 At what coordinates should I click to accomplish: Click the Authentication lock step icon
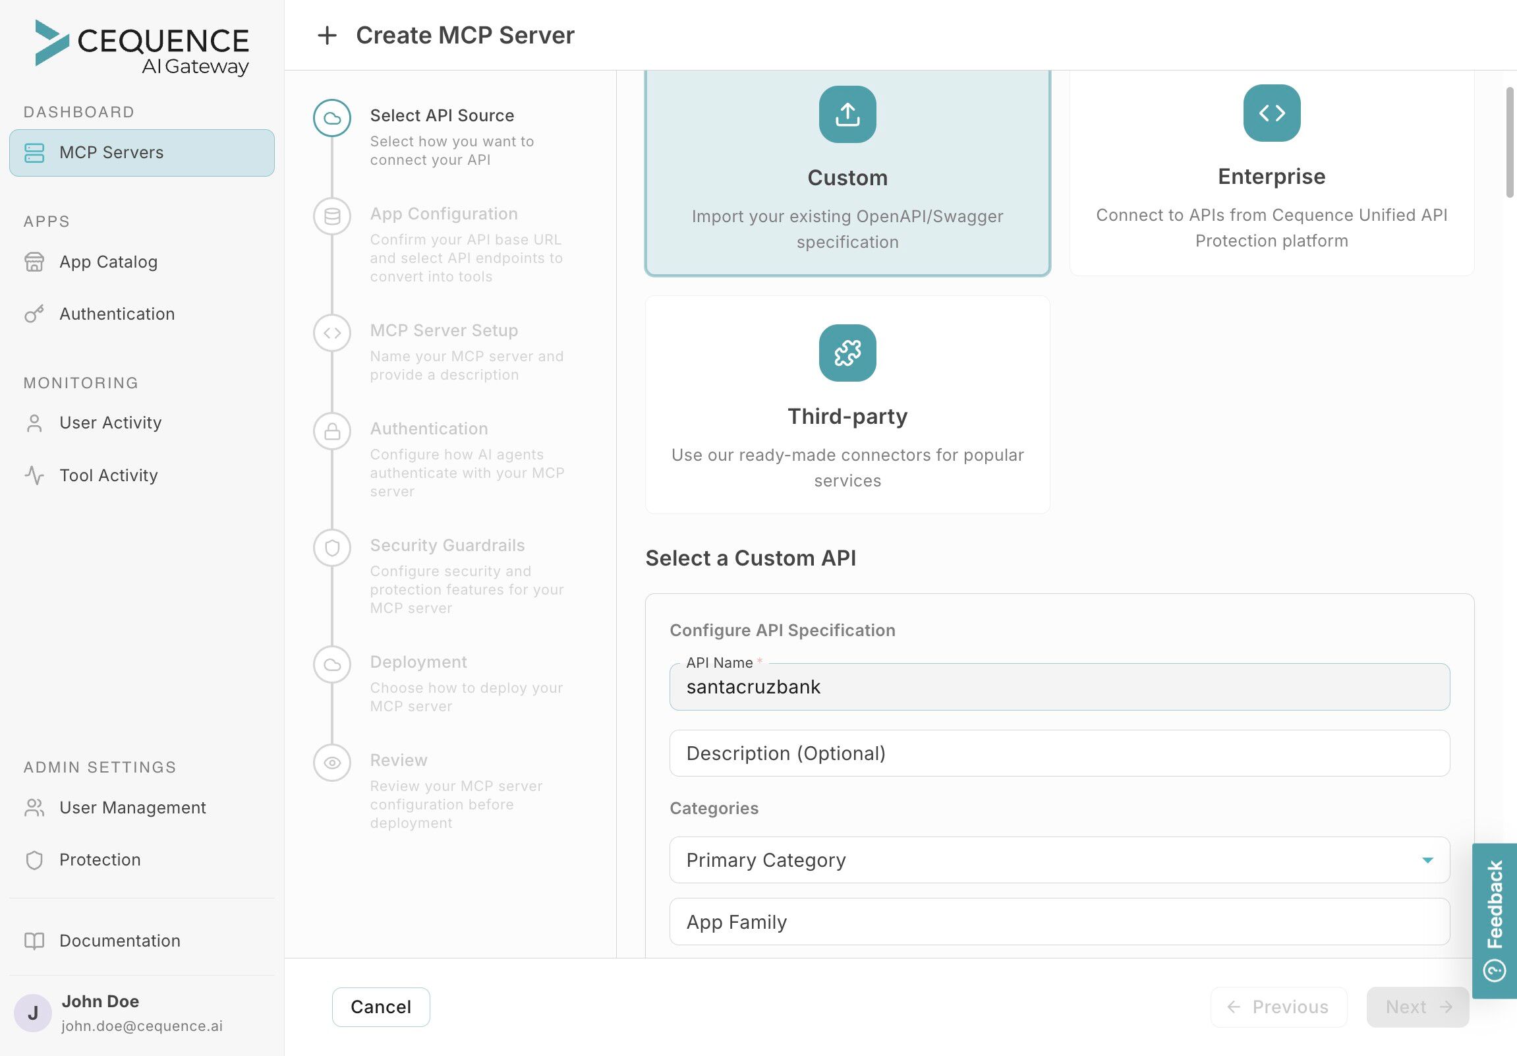331,432
